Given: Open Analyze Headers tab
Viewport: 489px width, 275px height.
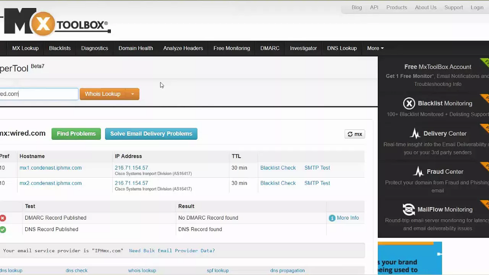Looking at the screenshot, I should pos(183,48).
